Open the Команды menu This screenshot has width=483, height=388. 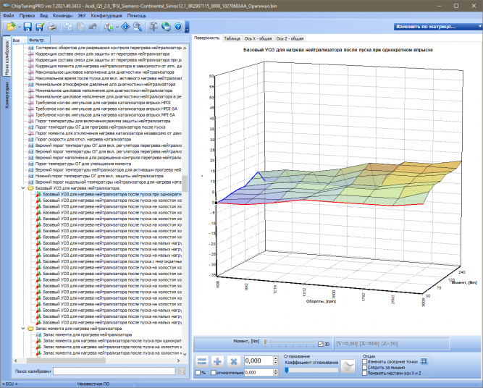click(62, 15)
